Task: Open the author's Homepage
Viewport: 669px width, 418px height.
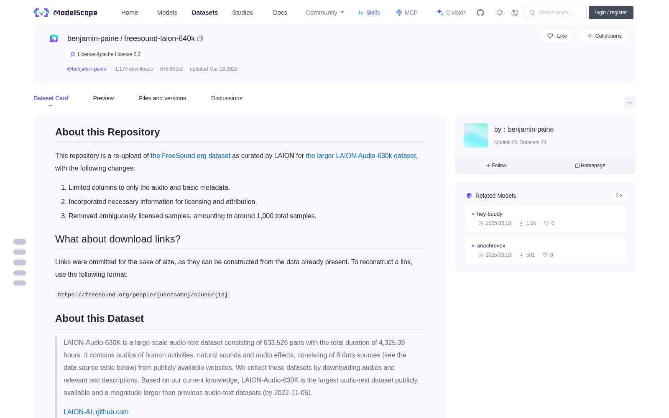Action: click(590, 166)
